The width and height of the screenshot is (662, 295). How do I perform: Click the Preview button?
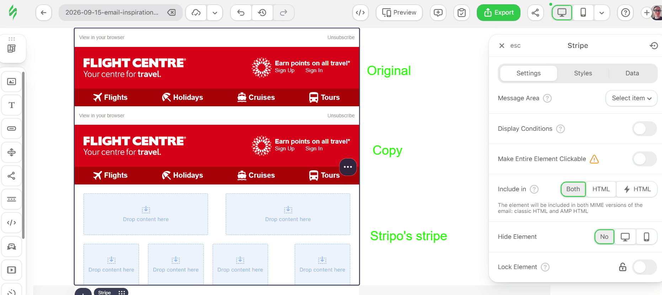tap(399, 13)
